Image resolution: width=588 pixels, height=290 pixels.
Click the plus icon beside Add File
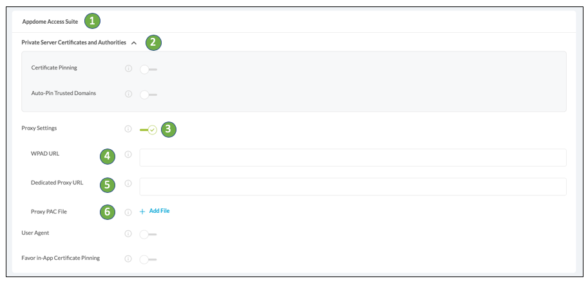tap(142, 212)
